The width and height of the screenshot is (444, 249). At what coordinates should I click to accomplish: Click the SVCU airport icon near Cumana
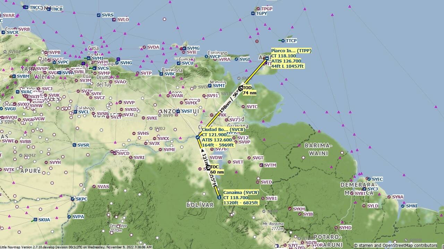pos(179,63)
